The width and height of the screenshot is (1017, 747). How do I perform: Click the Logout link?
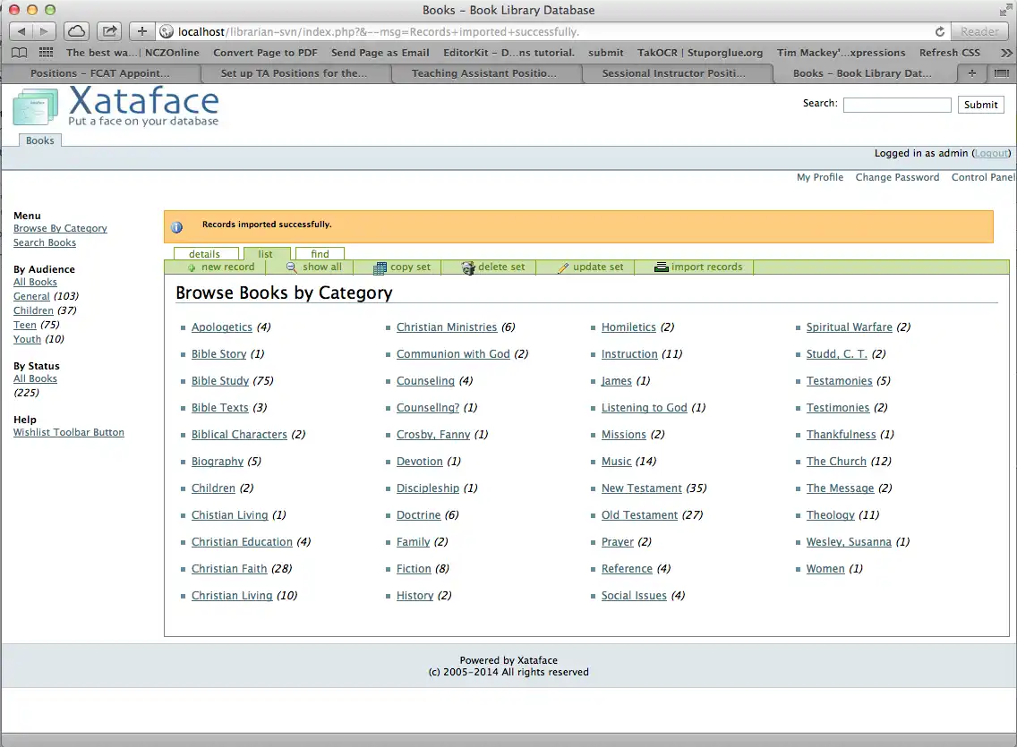click(991, 153)
